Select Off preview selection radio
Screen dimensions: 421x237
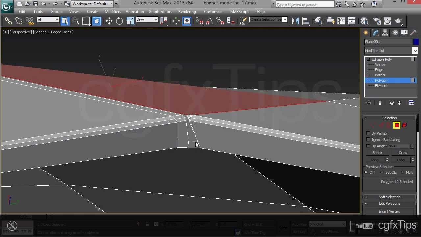tap(366, 172)
